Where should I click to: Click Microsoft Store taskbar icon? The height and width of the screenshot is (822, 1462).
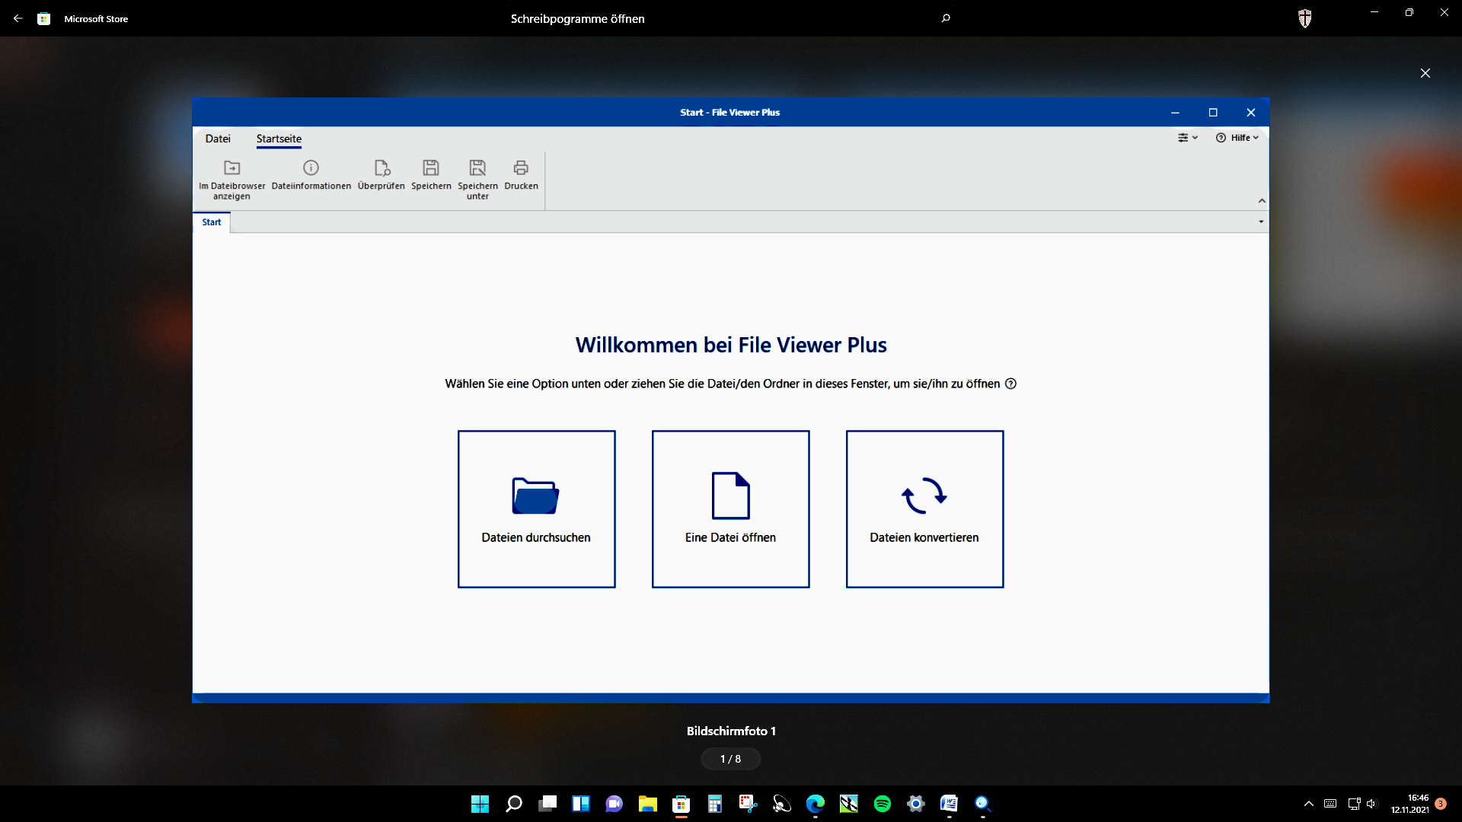682,804
